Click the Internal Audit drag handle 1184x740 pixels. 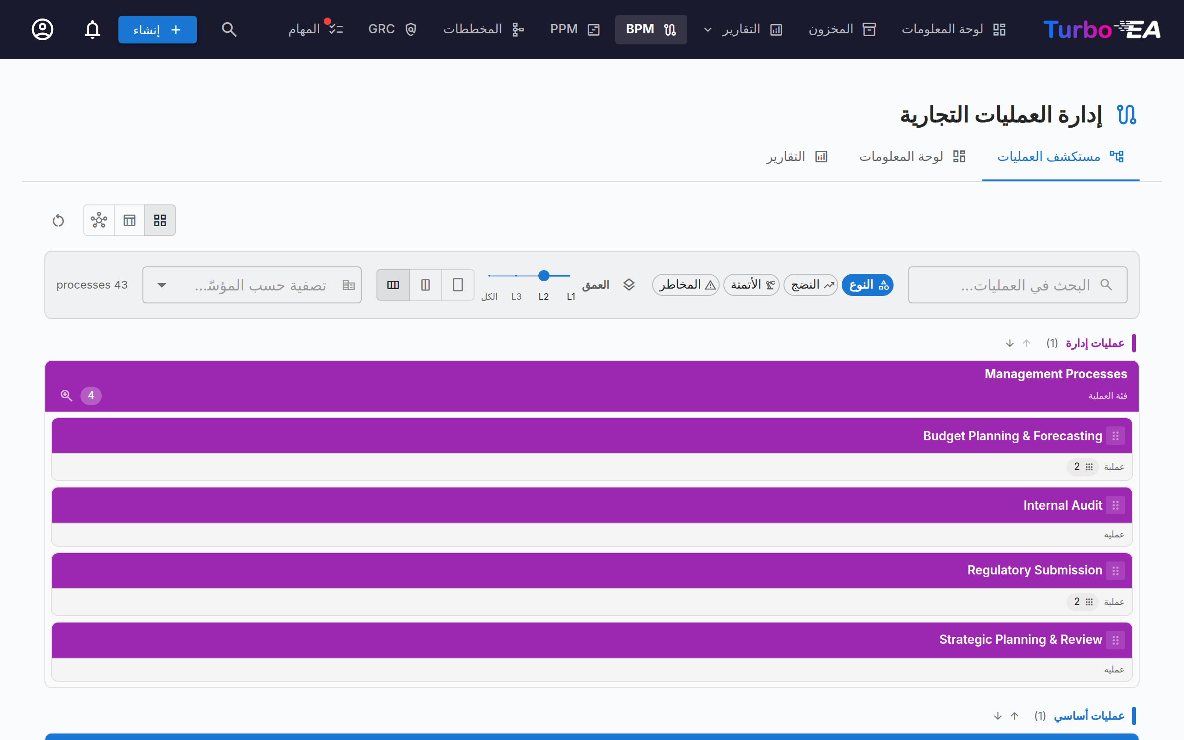[x=1116, y=506]
